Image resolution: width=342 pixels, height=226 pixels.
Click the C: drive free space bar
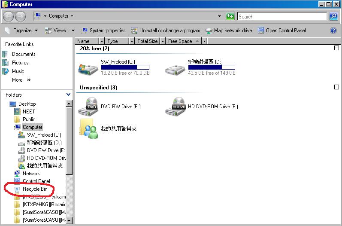point(125,67)
